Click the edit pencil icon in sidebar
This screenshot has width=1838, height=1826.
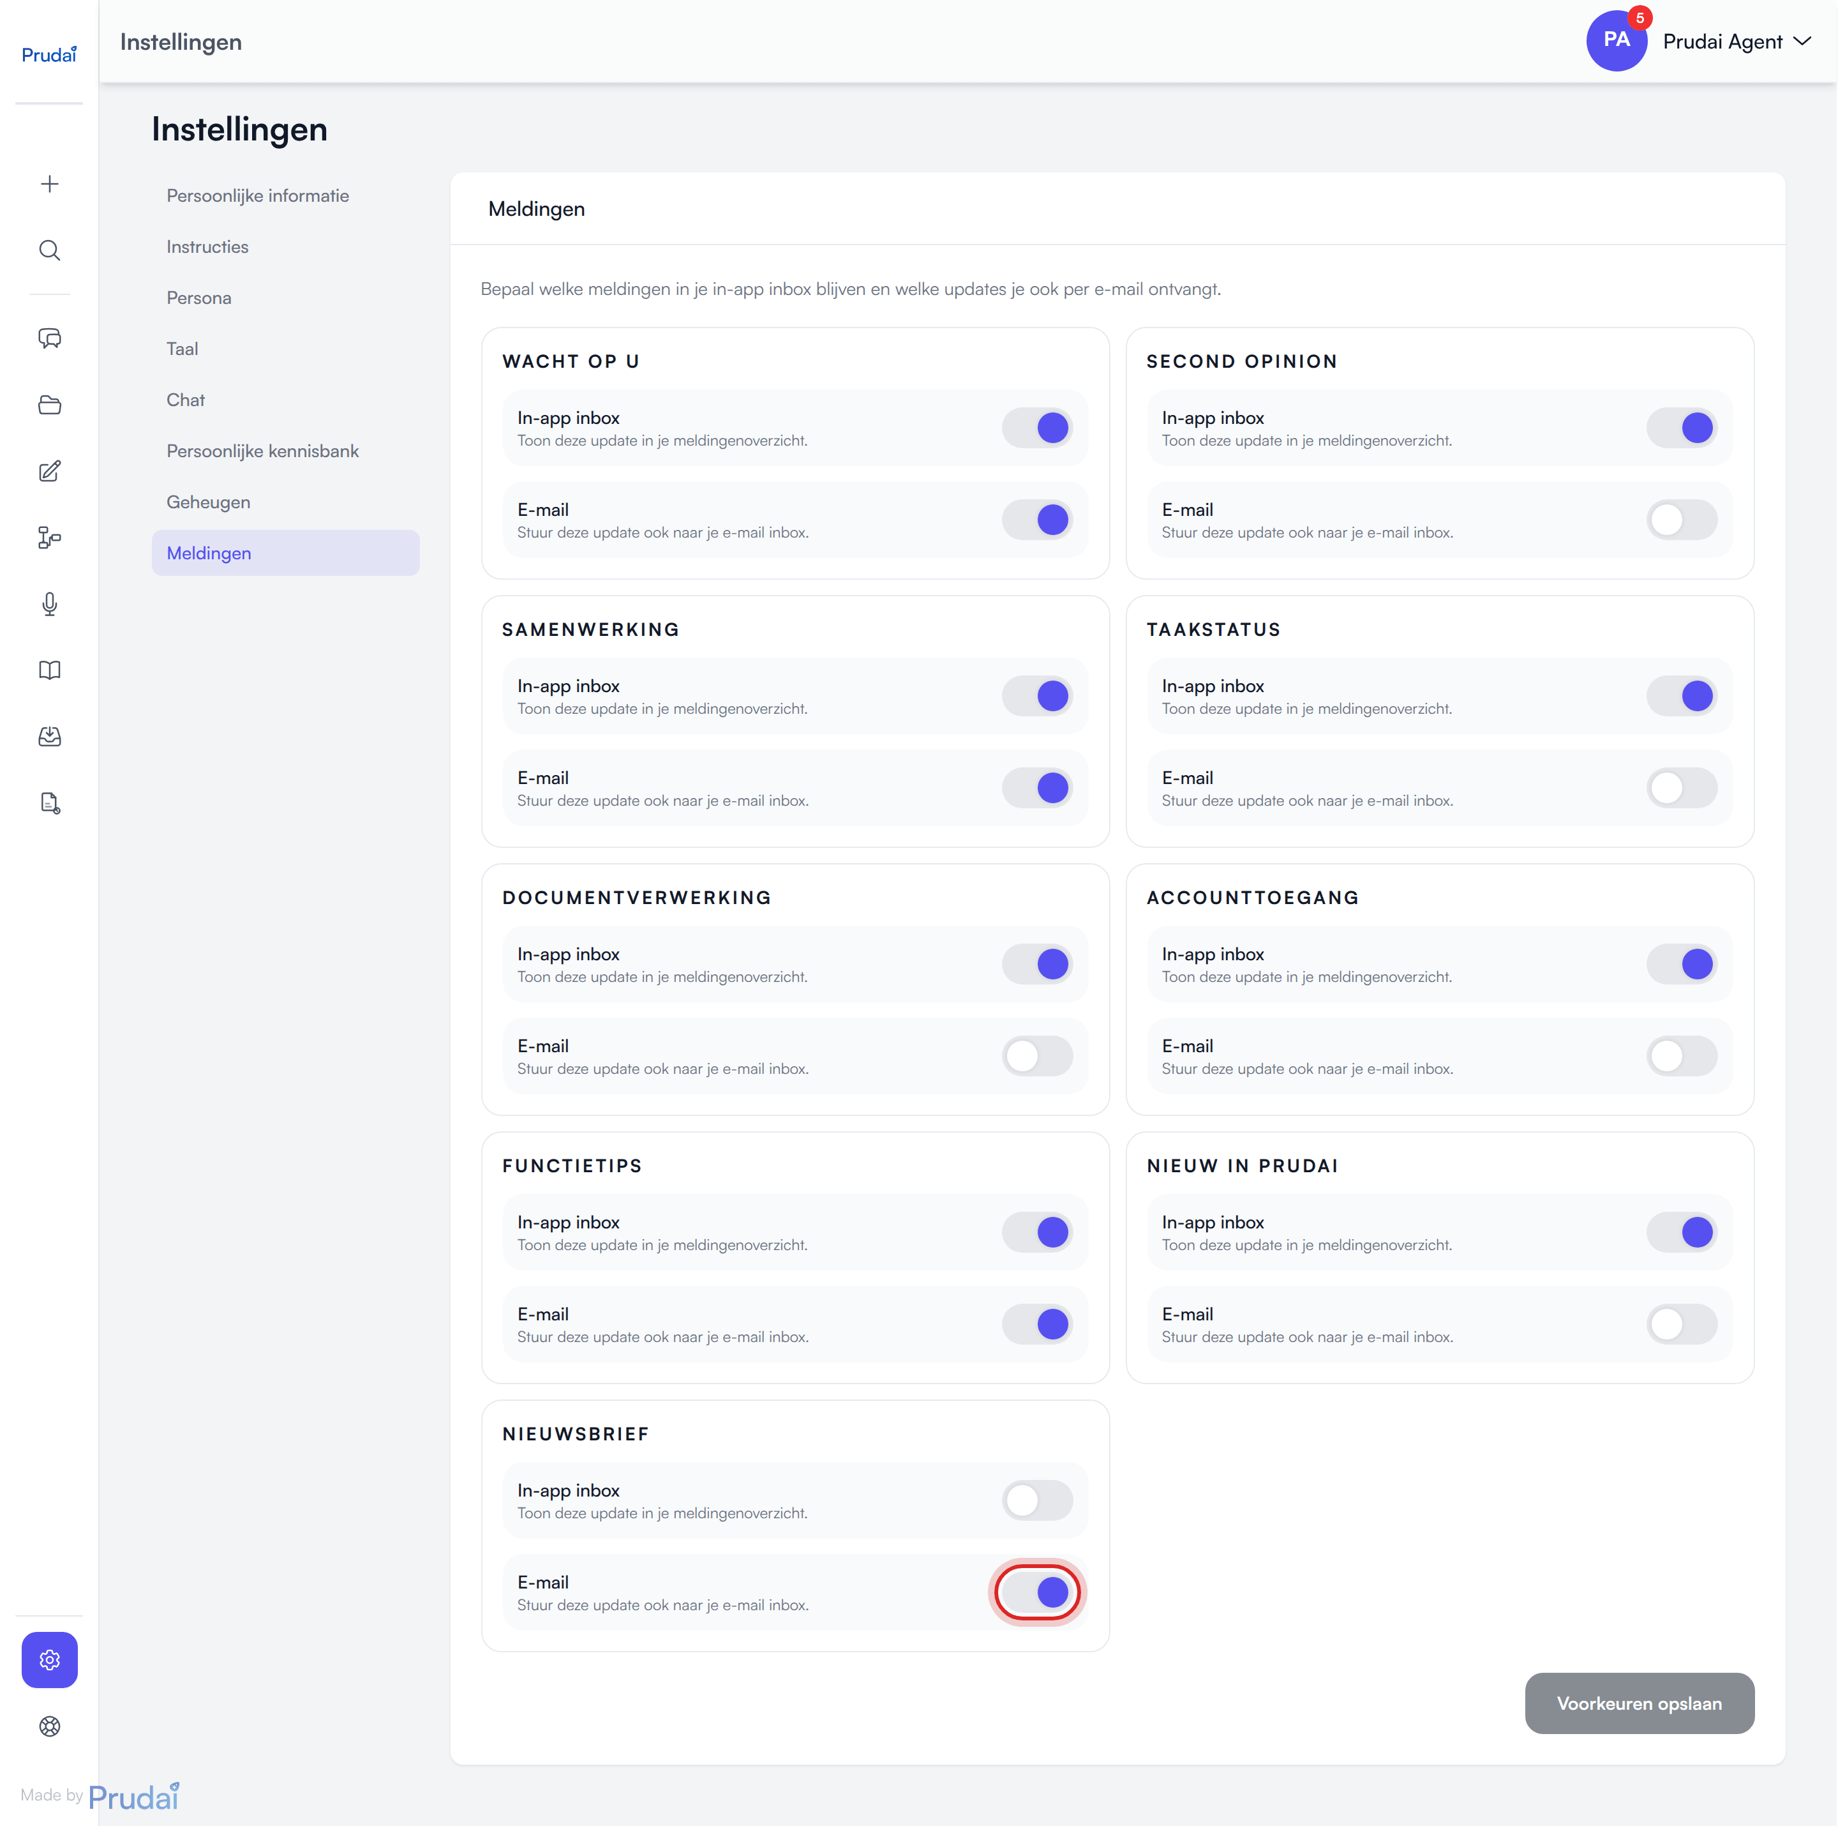(x=50, y=472)
